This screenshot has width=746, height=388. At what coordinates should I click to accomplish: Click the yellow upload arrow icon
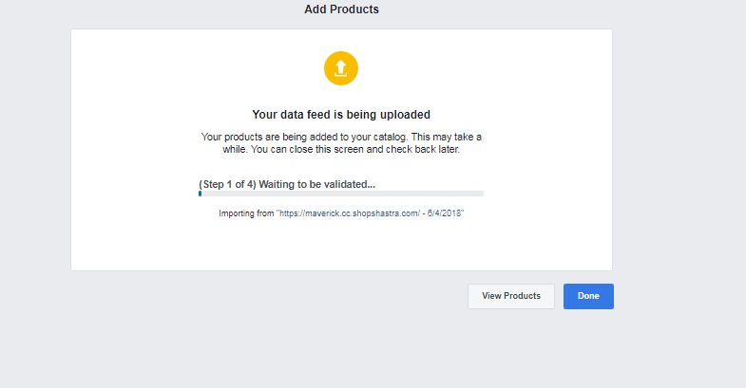(340, 68)
